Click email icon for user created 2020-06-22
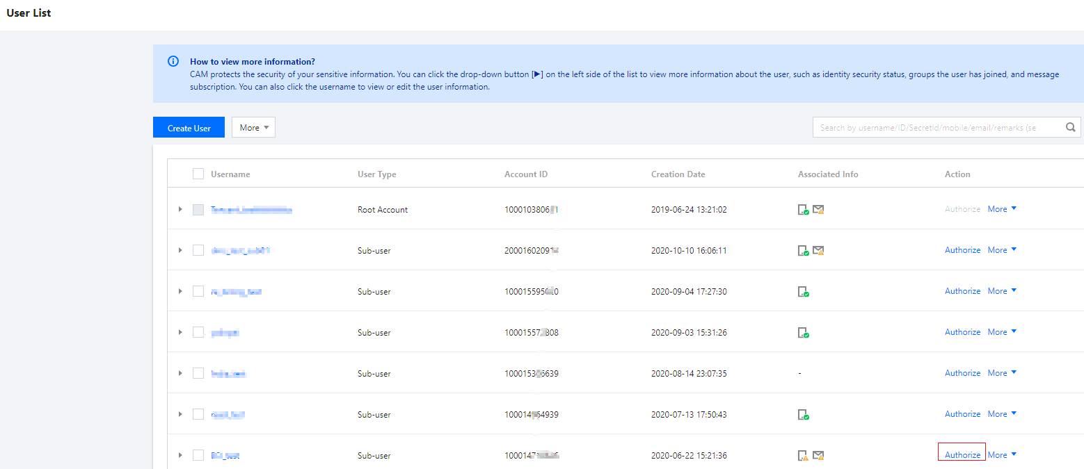The image size is (1084, 469). (818, 456)
